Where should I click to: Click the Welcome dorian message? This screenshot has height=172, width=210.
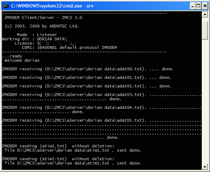(22, 60)
